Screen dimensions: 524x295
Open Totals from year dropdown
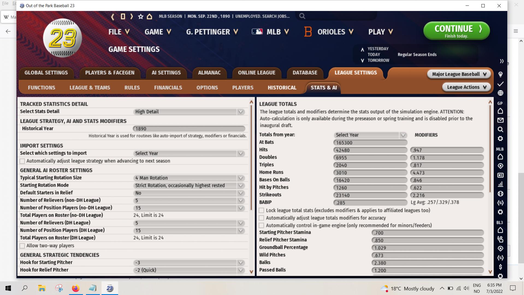tap(370, 135)
